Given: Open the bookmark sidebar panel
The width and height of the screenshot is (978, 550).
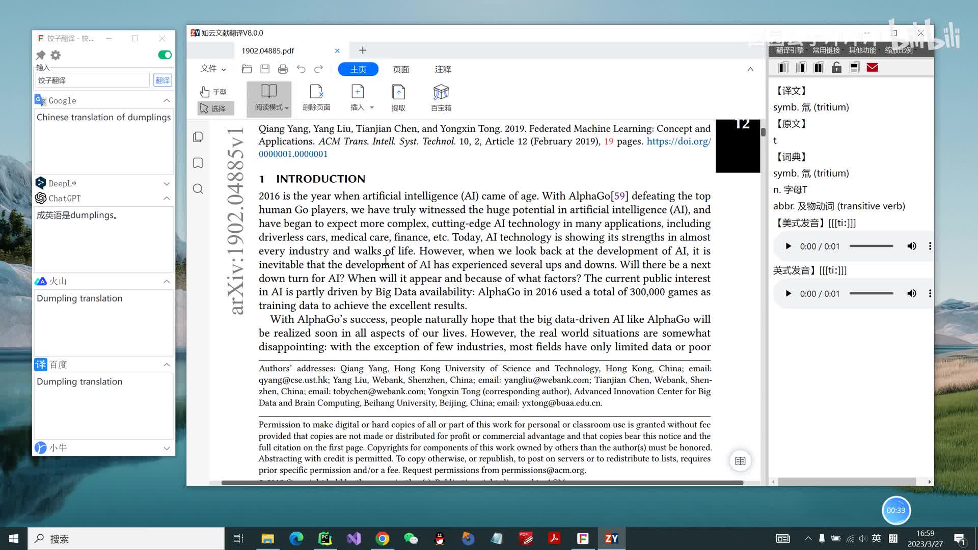Looking at the screenshot, I should 198,163.
